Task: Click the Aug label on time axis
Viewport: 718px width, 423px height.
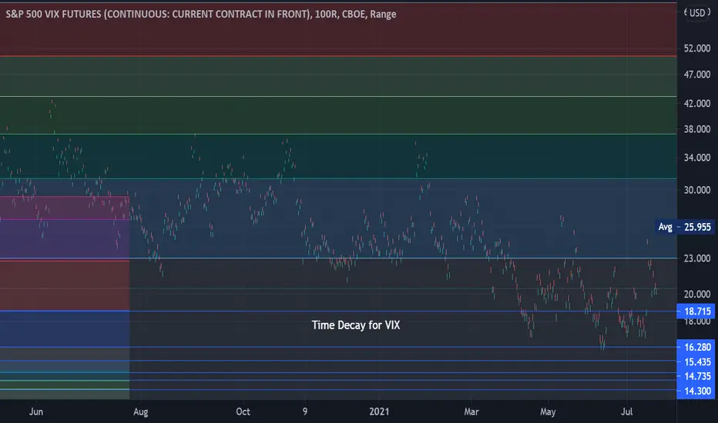Action: click(140, 411)
